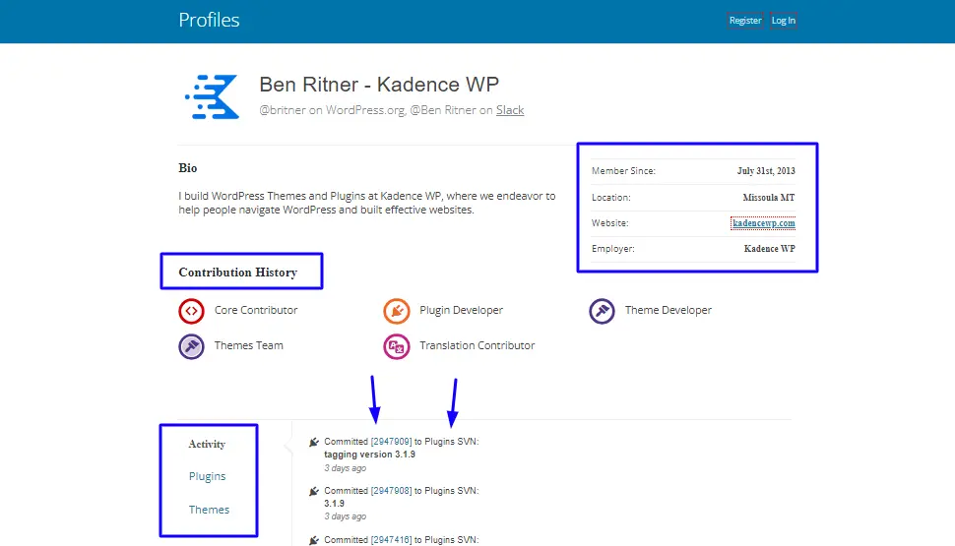Click plug icon beside commit 2947909
955x546 pixels.
point(314,442)
